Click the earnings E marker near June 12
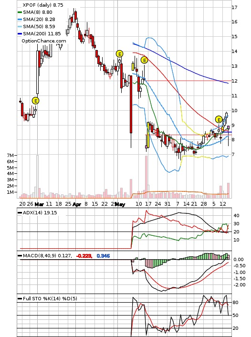The height and width of the screenshot is (337, 251). tap(219, 119)
